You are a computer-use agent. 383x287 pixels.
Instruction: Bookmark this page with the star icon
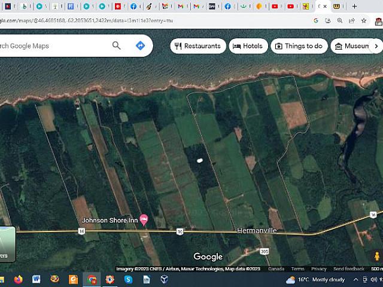tap(364, 21)
